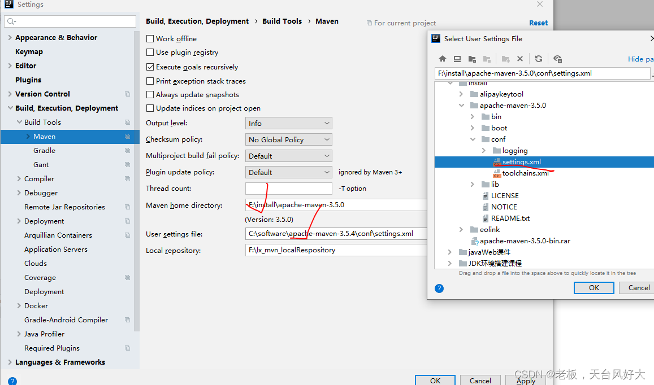
Task: Jump to Desktop directory in file chooser
Action: coord(457,59)
